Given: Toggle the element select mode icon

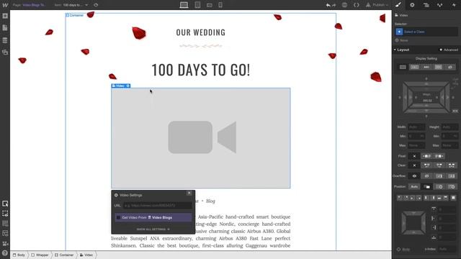Looking at the screenshot, I should [5, 204].
